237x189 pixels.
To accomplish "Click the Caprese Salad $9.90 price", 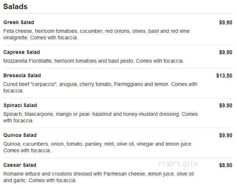I will click(225, 52).
